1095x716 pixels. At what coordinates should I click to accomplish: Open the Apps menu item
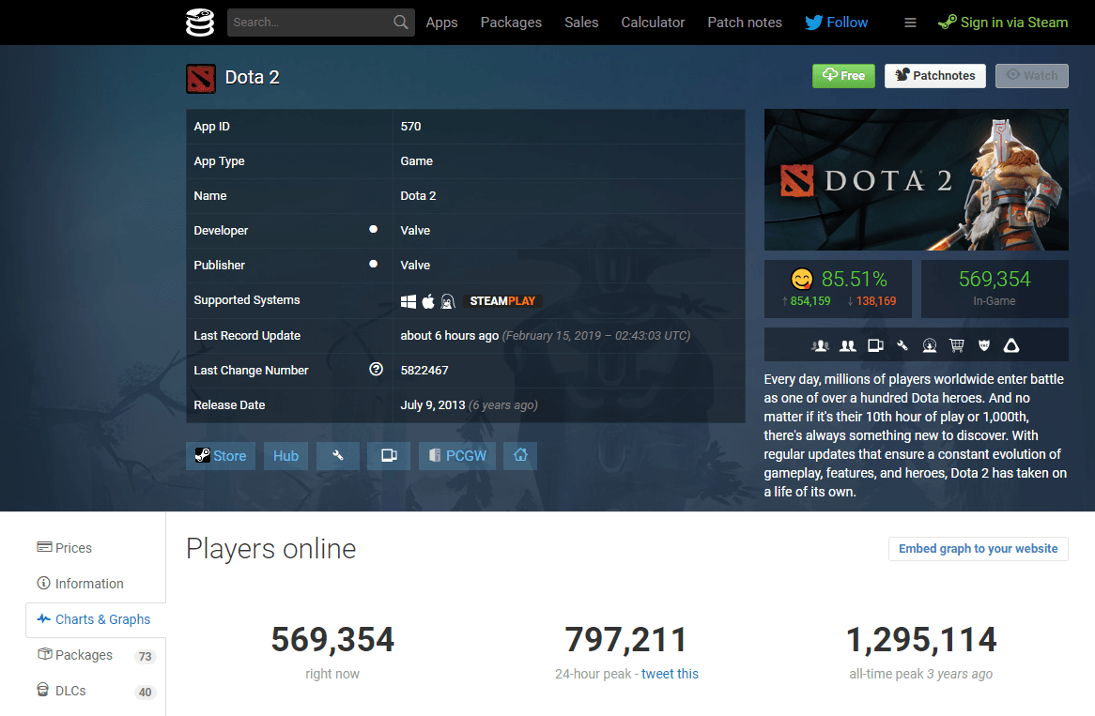pos(441,23)
